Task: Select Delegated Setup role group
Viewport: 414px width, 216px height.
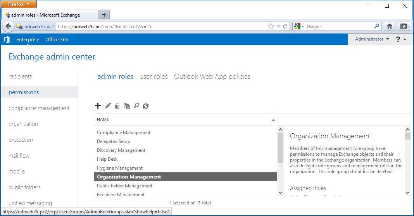Action: tap(185, 141)
